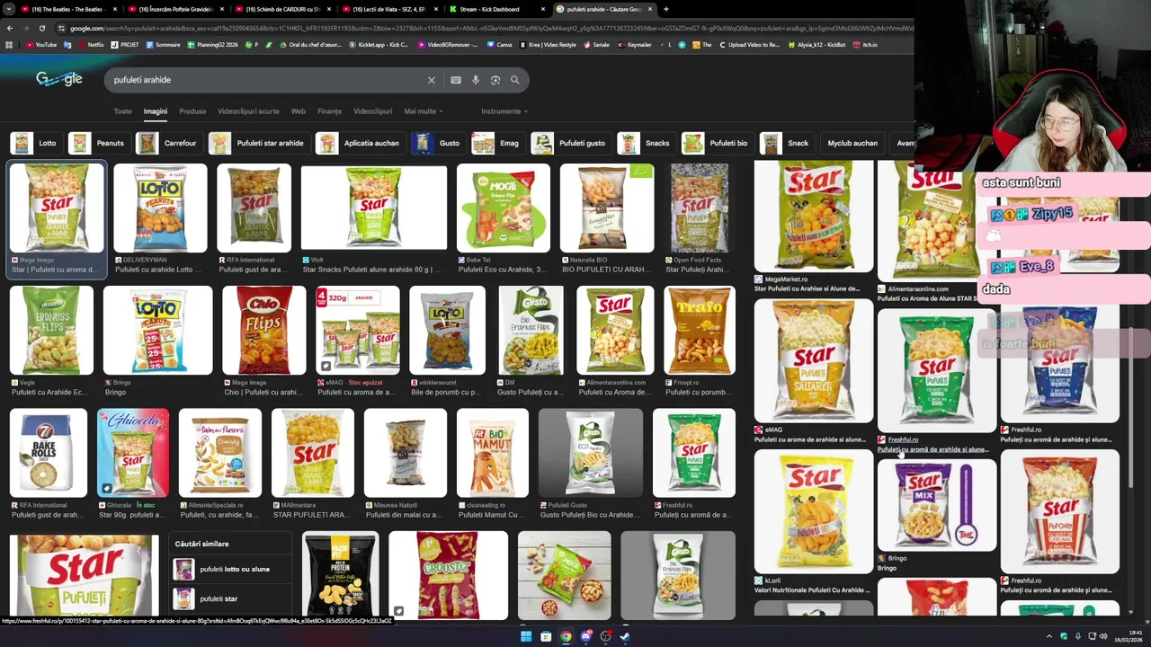Open the Upload Video to Re... bookmark
1151x647 pixels.
tap(749, 45)
